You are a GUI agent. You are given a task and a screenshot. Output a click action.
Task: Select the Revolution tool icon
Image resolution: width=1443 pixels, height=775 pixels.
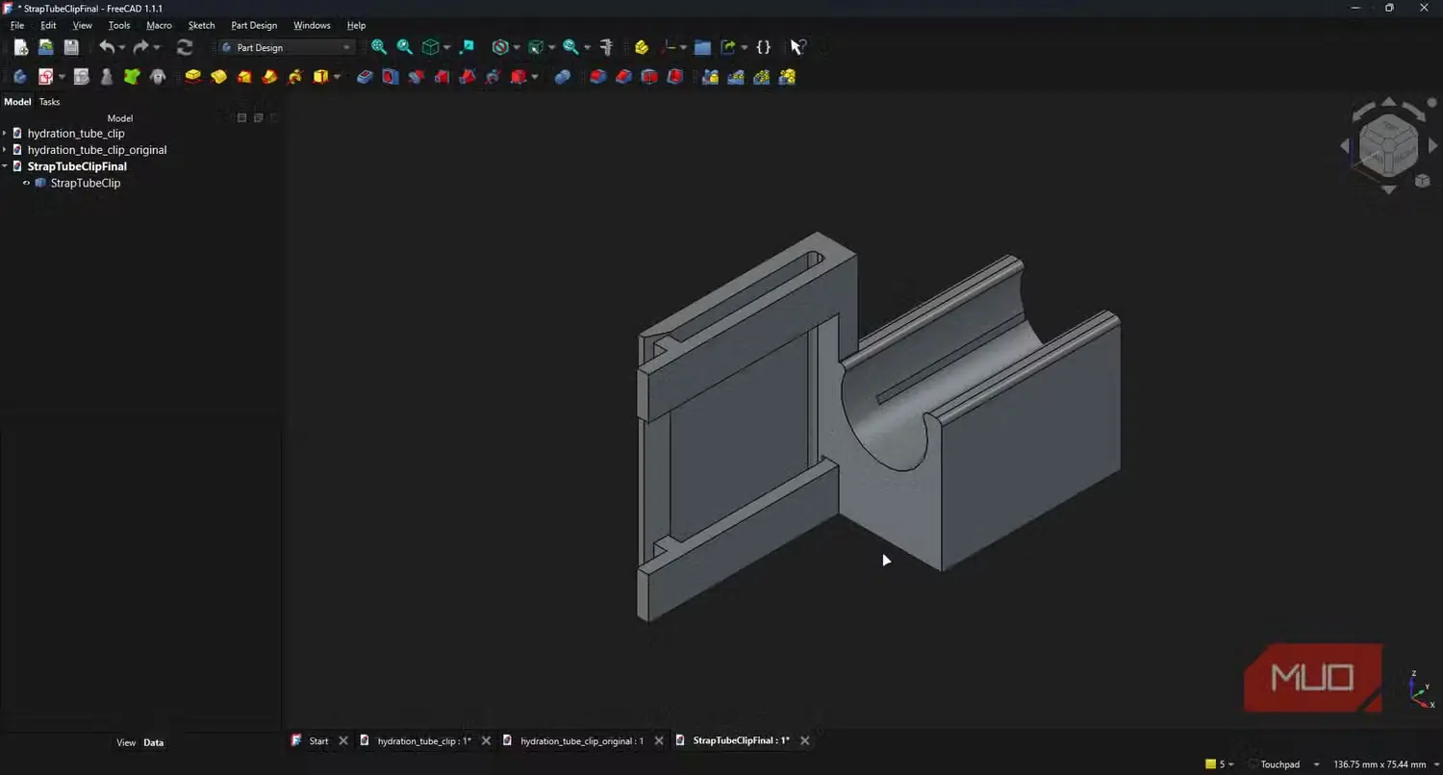point(219,76)
